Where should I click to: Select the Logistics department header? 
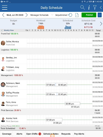click(51, 51)
